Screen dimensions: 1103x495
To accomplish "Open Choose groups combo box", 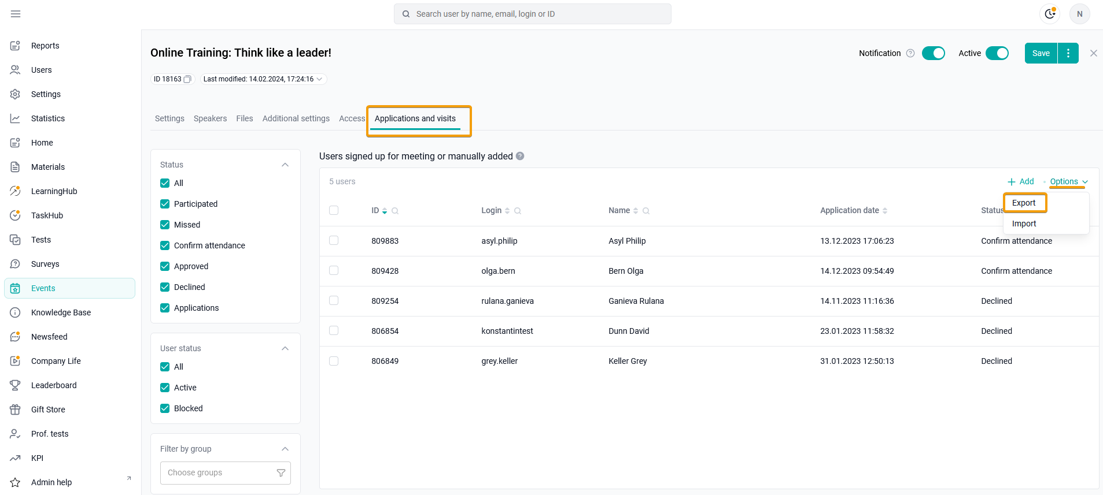I will [x=226, y=472].
